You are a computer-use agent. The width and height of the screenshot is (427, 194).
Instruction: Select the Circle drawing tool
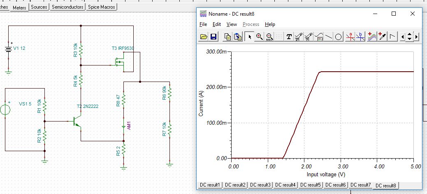[338, 37]
